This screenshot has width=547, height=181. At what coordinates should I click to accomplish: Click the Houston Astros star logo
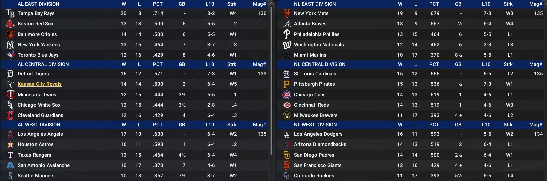click(x=10, y=144)
